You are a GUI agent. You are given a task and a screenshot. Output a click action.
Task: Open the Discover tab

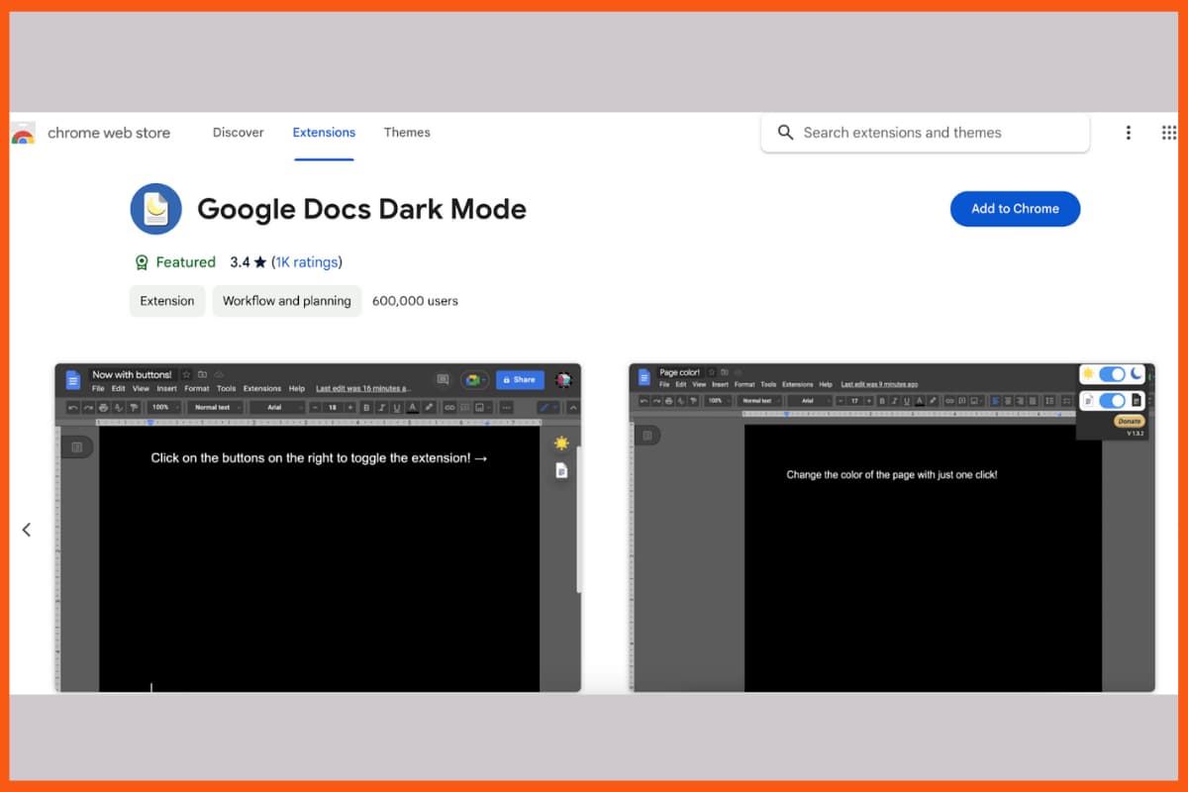pyautogui.click(x=238, y=132)
